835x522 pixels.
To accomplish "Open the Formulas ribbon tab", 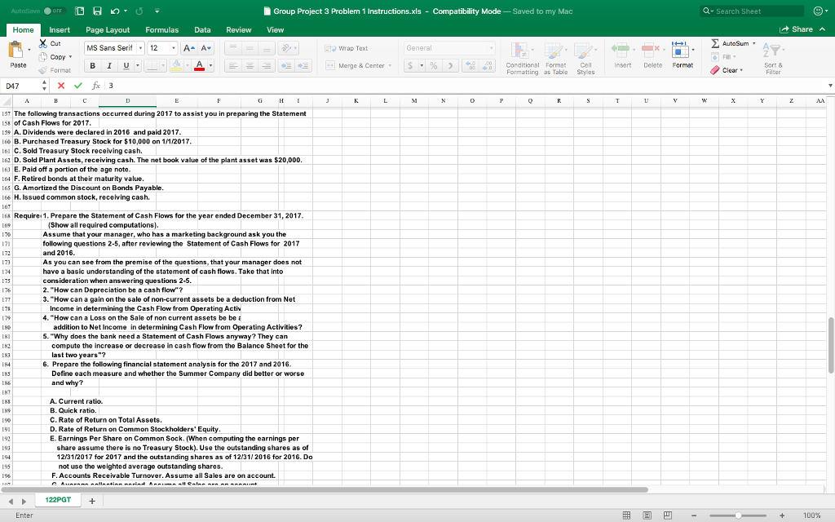I will coord(162,30).
